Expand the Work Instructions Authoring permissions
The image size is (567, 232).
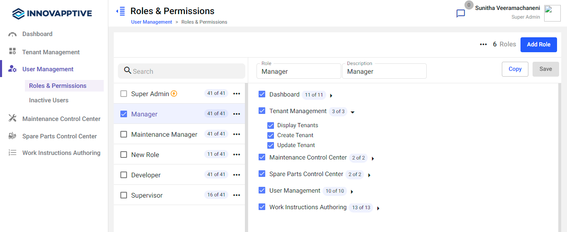[x=378, y=208]
